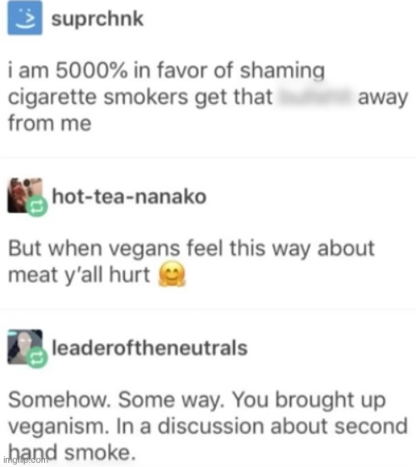This screenshot has height=467, width=416.
Task: Click the divider line below suprchnk's post
Action: (x=208, y=156)
